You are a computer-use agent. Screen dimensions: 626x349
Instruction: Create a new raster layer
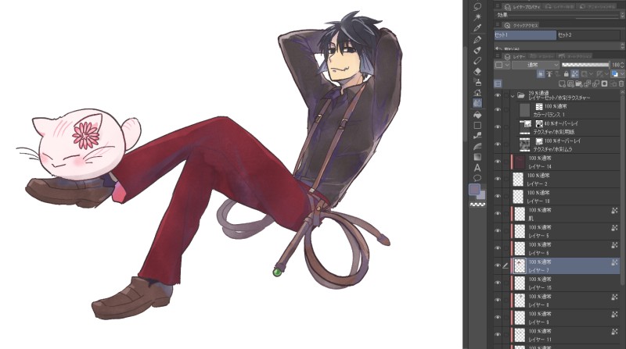click(x=562, y=84)
